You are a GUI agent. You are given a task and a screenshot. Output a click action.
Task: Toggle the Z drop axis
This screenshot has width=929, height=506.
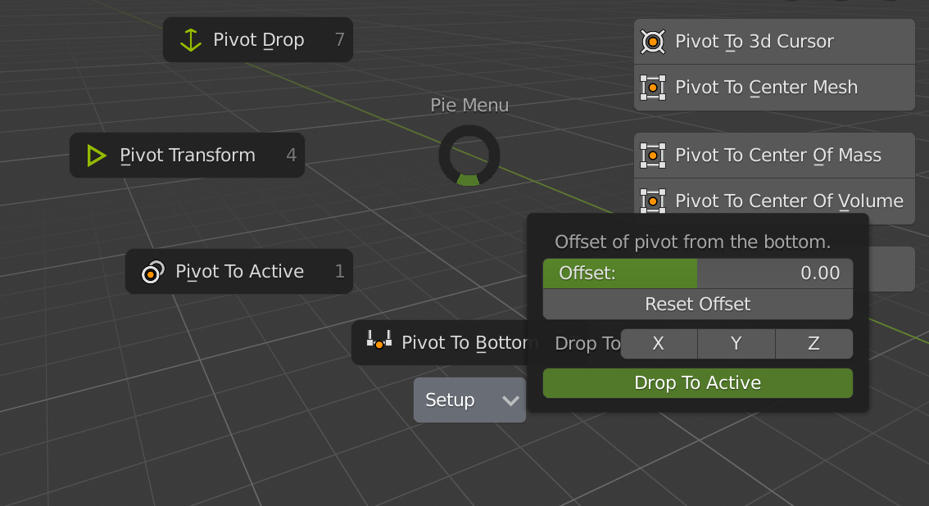point(814,344)
